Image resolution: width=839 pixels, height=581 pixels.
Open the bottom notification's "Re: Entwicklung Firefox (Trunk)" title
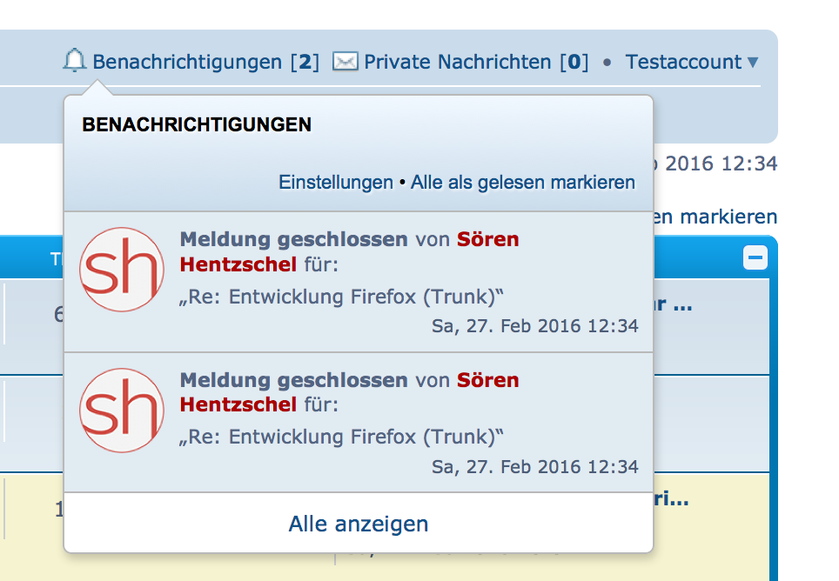point(342,437)
